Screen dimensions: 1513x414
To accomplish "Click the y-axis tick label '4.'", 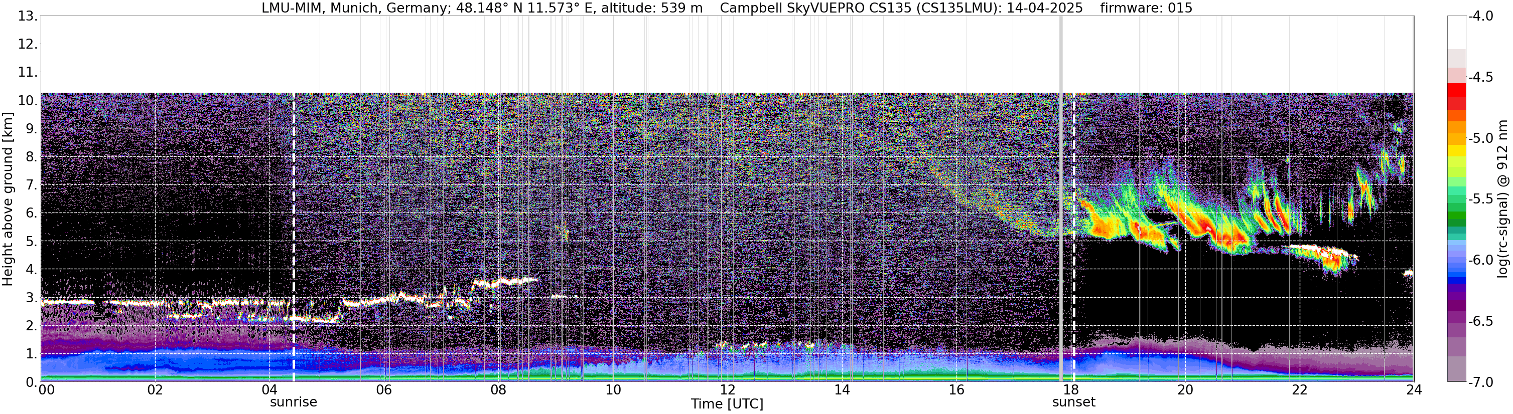I will (32, 270).
